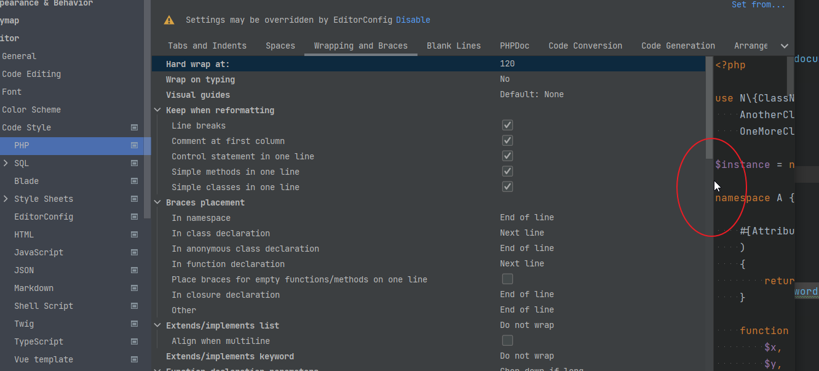The height and width of the screenshot is (371, 819).
Task: Click the Wrapping and Braces tab
Action: click(361, 46)
